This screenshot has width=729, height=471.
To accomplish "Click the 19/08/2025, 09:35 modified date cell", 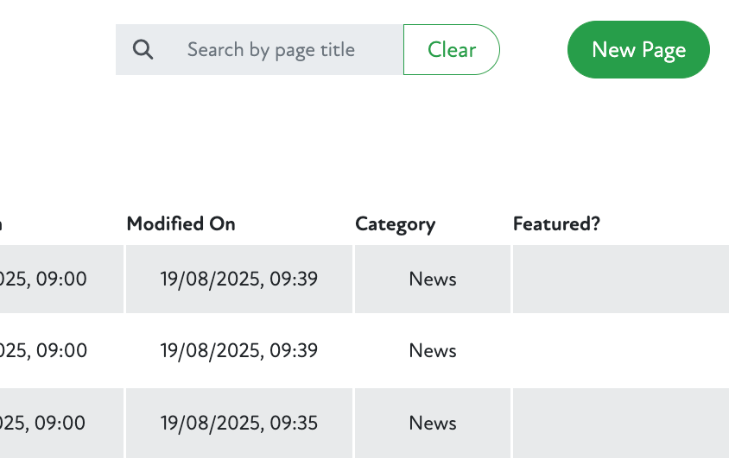I will coord(238,423).
